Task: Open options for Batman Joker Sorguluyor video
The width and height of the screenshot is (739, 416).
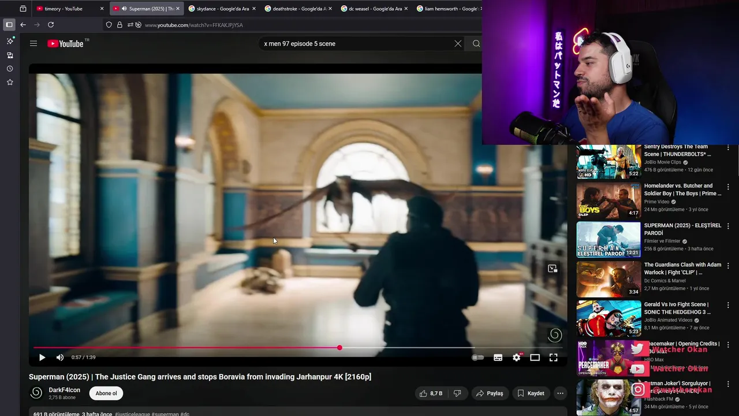Action: 728,384
